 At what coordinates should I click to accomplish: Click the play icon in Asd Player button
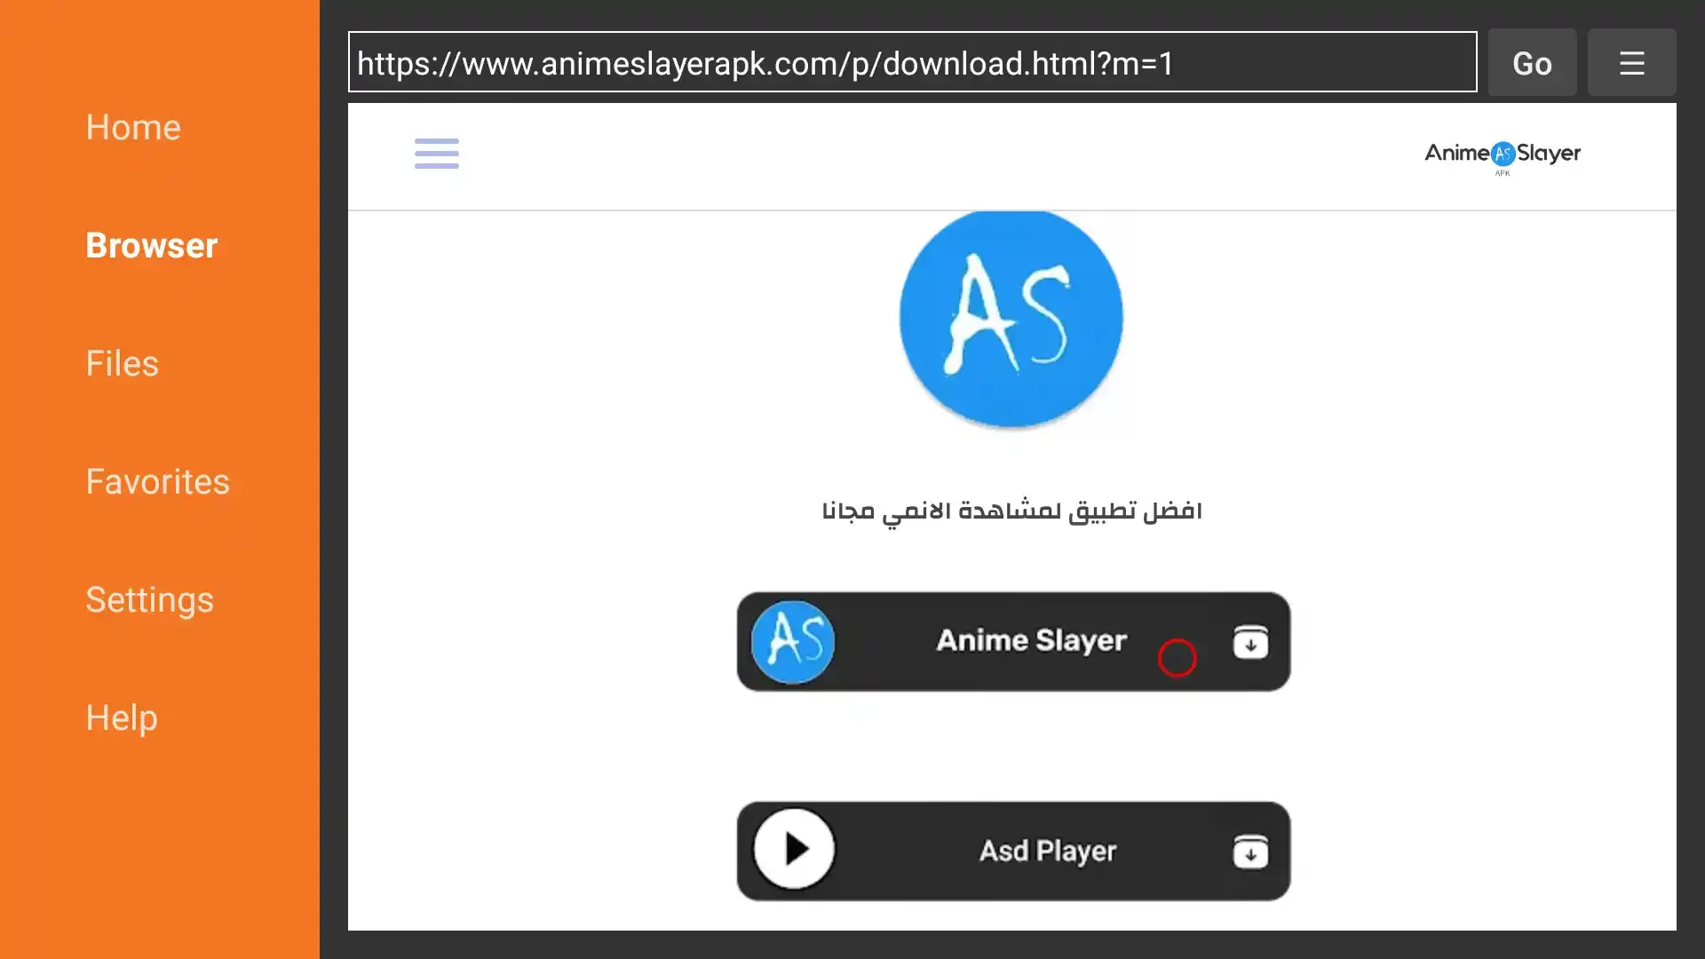click(x=794, y=850)
